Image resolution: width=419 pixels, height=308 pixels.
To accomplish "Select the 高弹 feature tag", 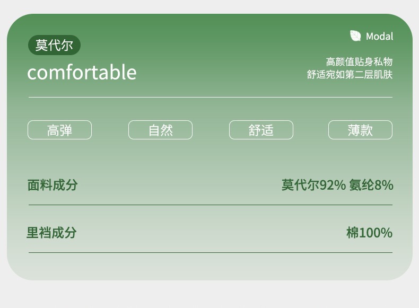I will (x=59, y=130).
